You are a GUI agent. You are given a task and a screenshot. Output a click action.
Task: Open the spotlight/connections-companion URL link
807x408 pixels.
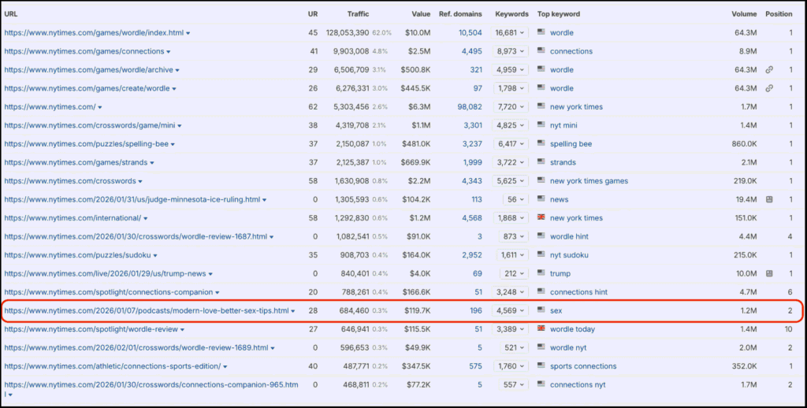click(x=108, y=292)
